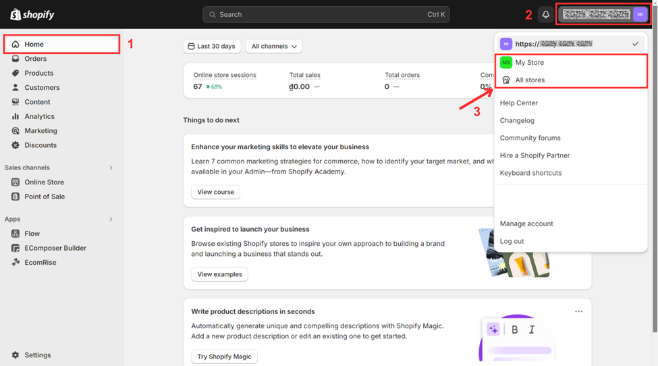Expand the Apps section chevron
The width and height of the screenshot is (658, 366).
pos(111,219)
